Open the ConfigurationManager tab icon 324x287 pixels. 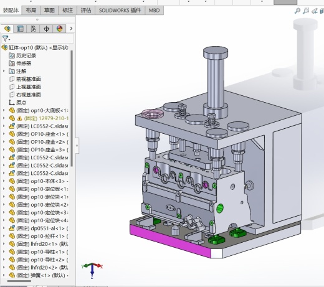tap(33, 29)
